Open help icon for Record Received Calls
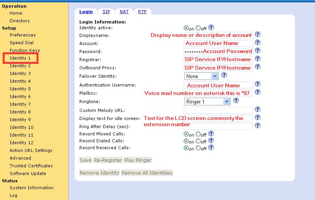 click(211, 147)
